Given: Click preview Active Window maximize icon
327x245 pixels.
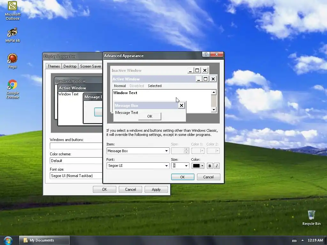Looking at the screenshot, I should pos(205,79).
